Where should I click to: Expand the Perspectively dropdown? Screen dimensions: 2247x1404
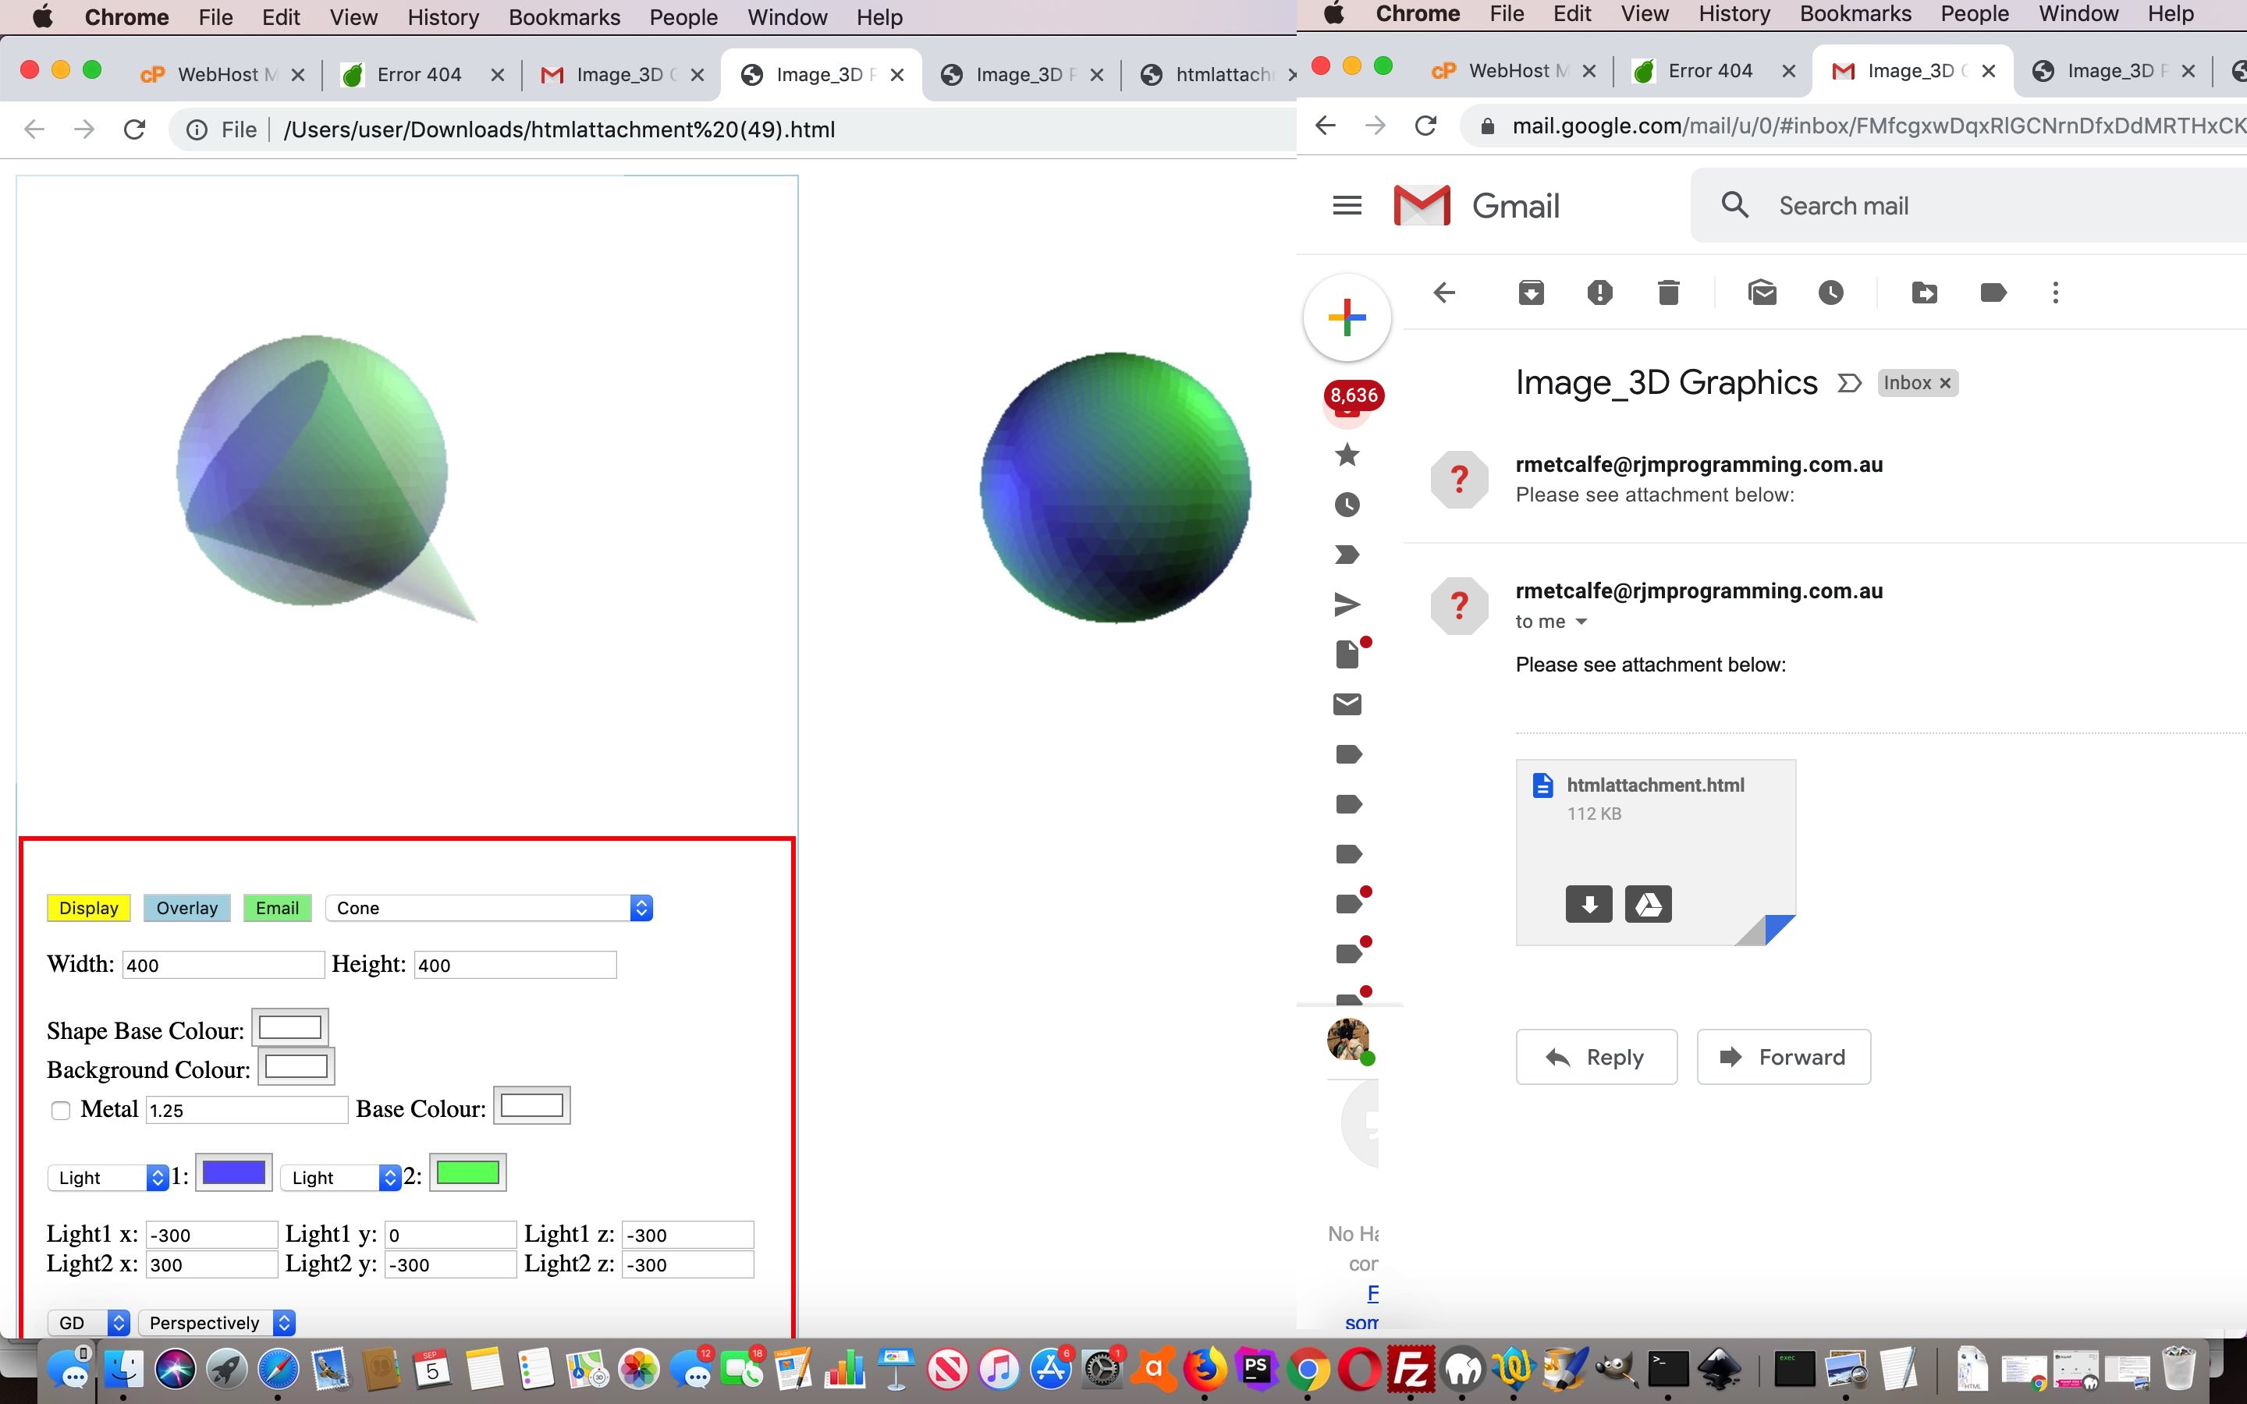click(216, 1322)
